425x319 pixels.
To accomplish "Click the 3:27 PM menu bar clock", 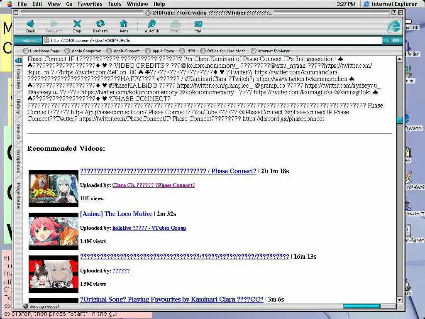I will 346,4.
